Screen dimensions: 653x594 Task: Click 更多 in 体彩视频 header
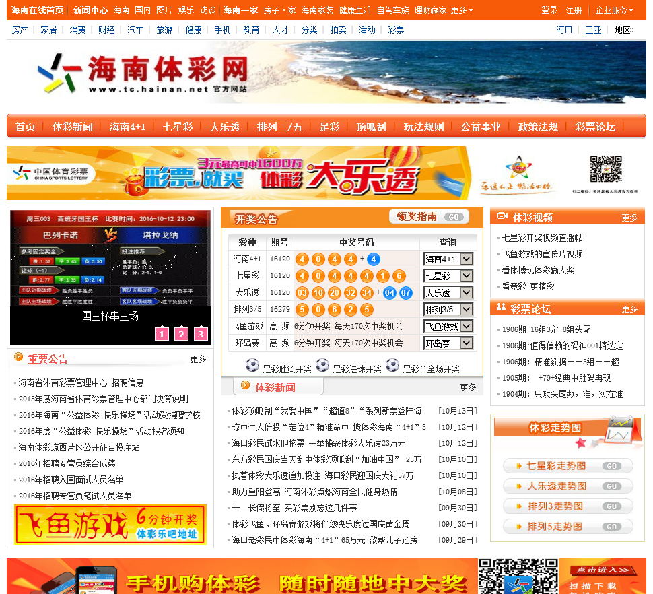pos(629,218)
